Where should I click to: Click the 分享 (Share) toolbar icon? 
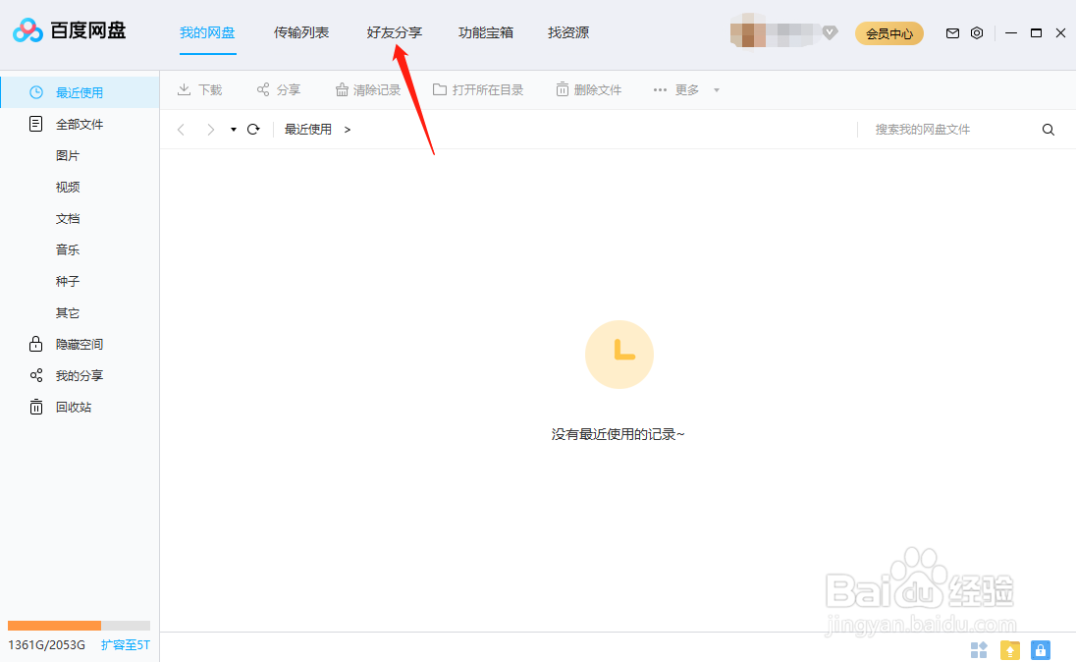278,89
